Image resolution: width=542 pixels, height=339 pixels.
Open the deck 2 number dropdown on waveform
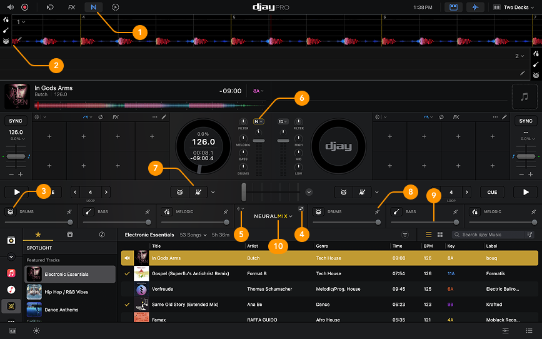(x=519, y=56)
